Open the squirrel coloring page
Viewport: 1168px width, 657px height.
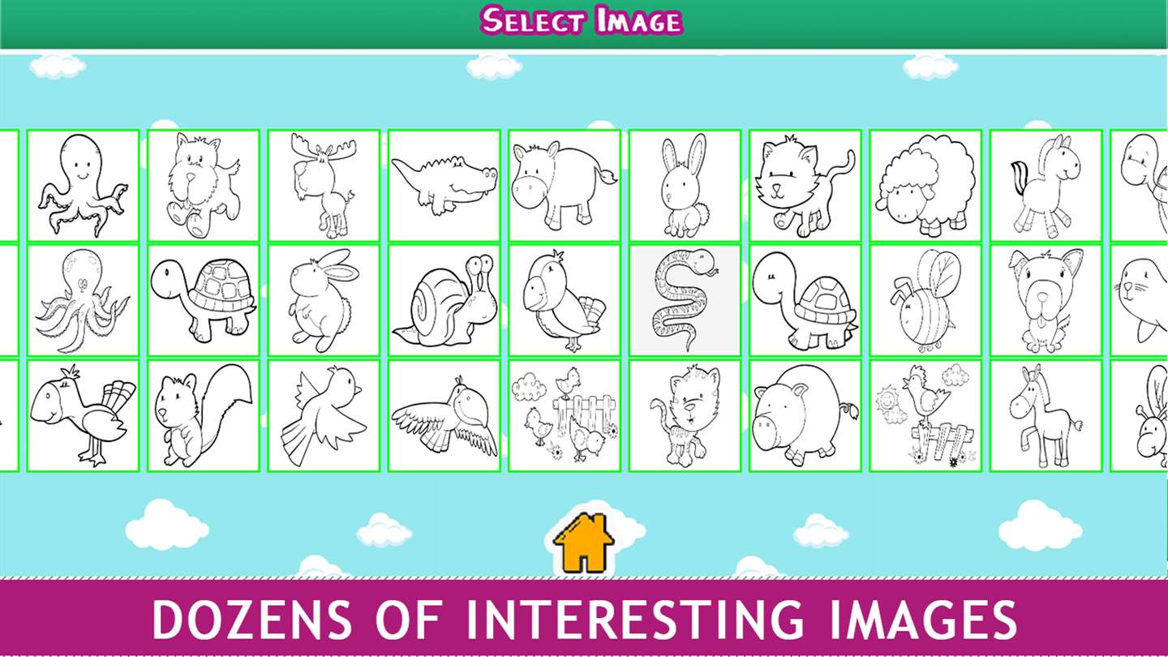(204, 416)
